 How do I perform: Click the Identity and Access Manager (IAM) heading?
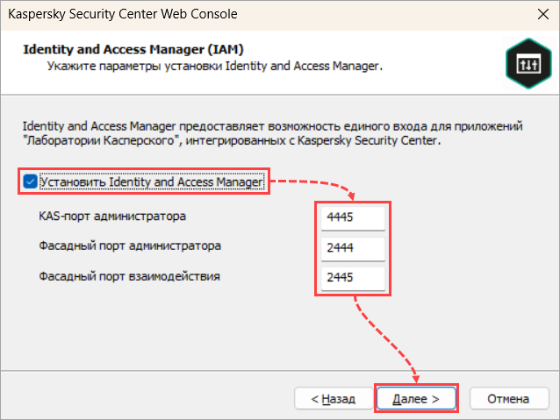pos(133,49)
